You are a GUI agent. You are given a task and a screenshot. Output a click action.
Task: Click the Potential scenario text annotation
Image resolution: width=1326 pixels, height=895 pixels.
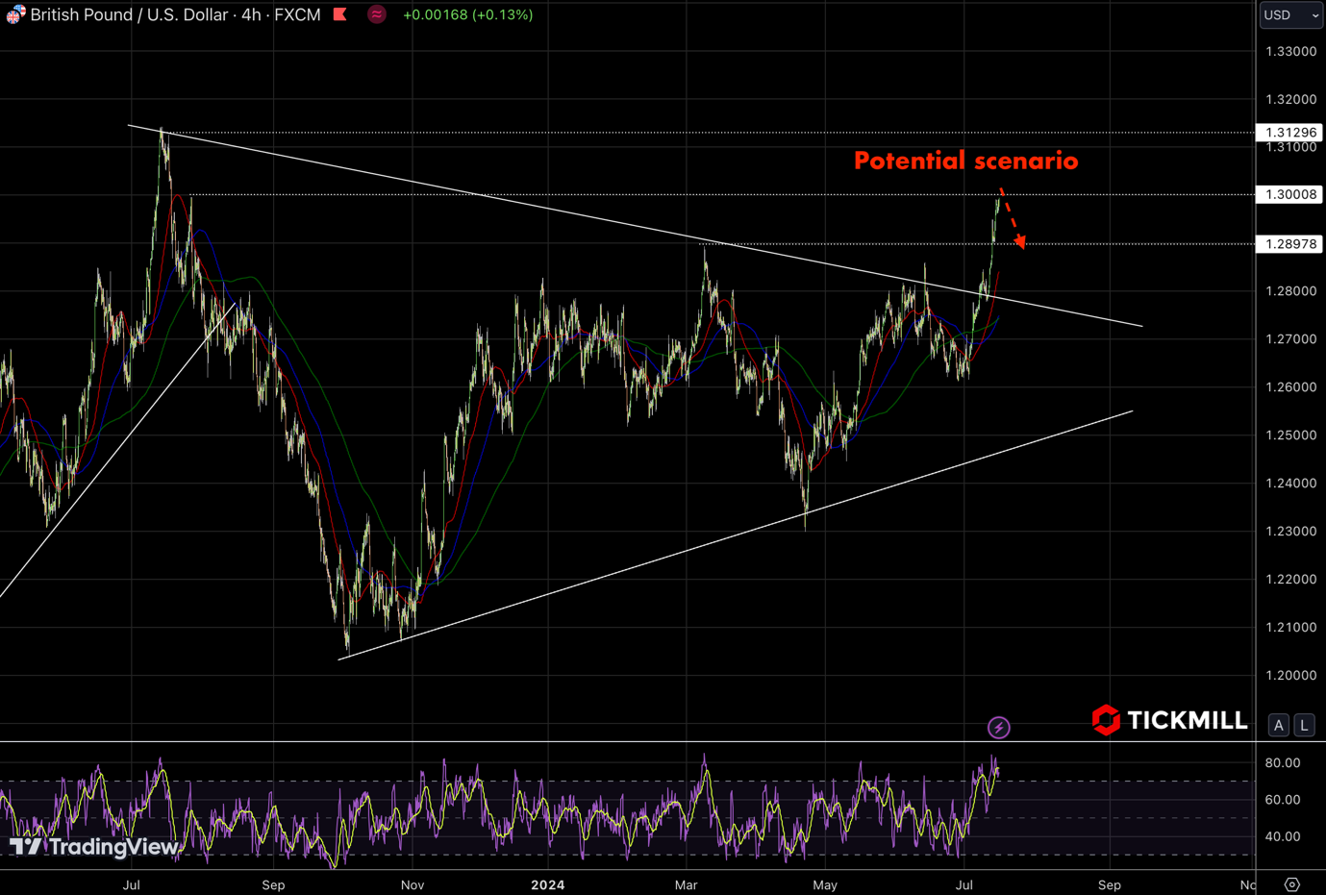(x=966, y=161)
